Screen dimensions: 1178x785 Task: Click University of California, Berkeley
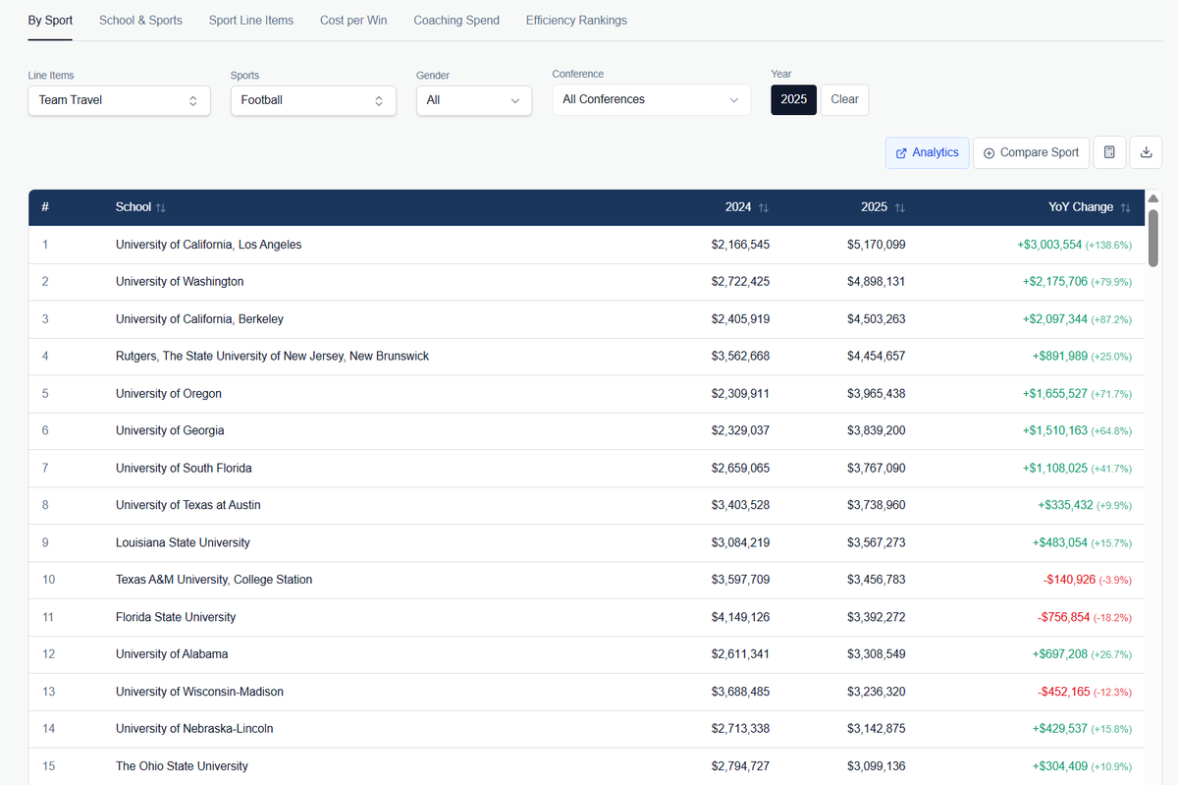[199, 319]
